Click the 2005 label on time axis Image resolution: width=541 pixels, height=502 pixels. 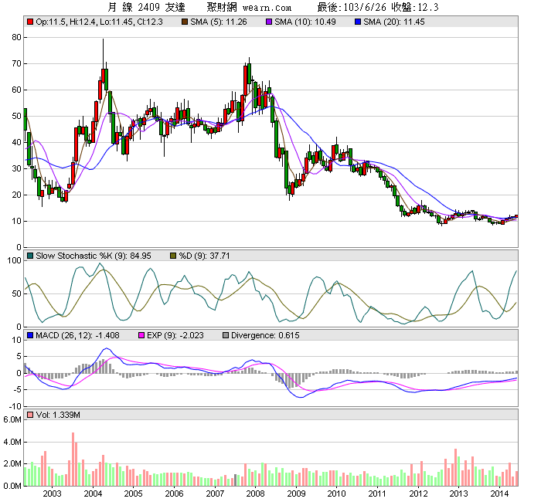tap(134, 494)
